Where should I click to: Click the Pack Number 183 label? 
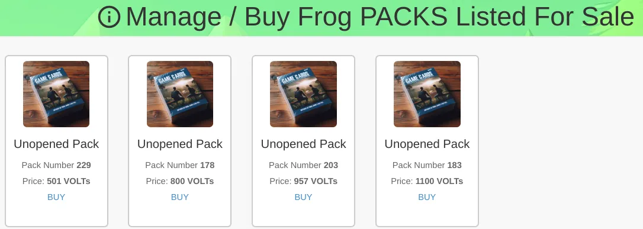[x=427, y=165]
